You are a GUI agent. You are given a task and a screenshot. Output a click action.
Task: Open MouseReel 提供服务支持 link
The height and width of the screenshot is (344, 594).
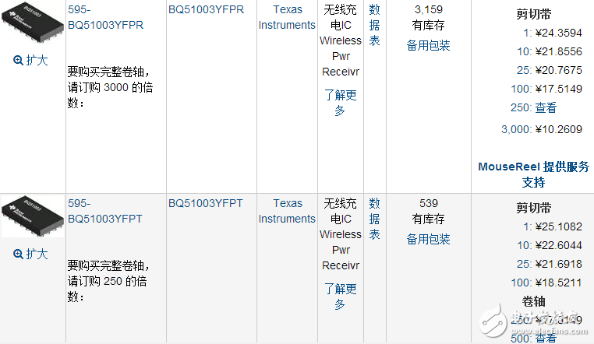(x=533, y=174)
